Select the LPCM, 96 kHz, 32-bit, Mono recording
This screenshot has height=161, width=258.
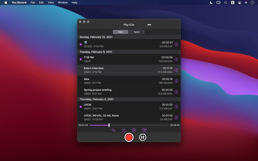click(x=123, y=118)
